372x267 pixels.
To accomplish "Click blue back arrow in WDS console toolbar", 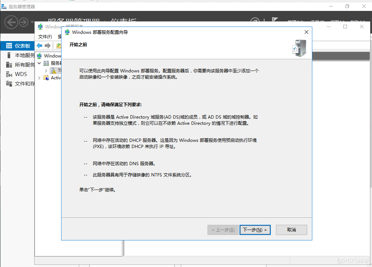I will point(39,45).
